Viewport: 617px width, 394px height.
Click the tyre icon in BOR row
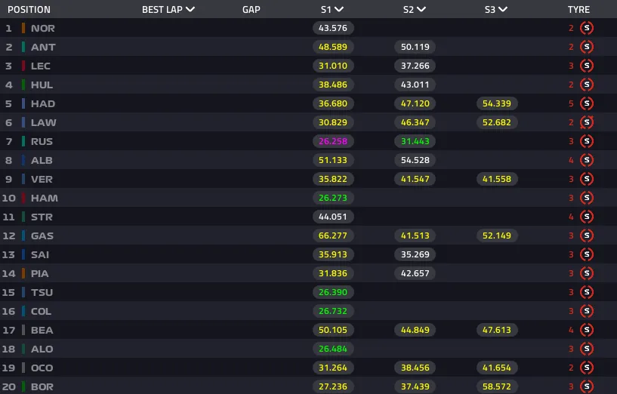587,386
